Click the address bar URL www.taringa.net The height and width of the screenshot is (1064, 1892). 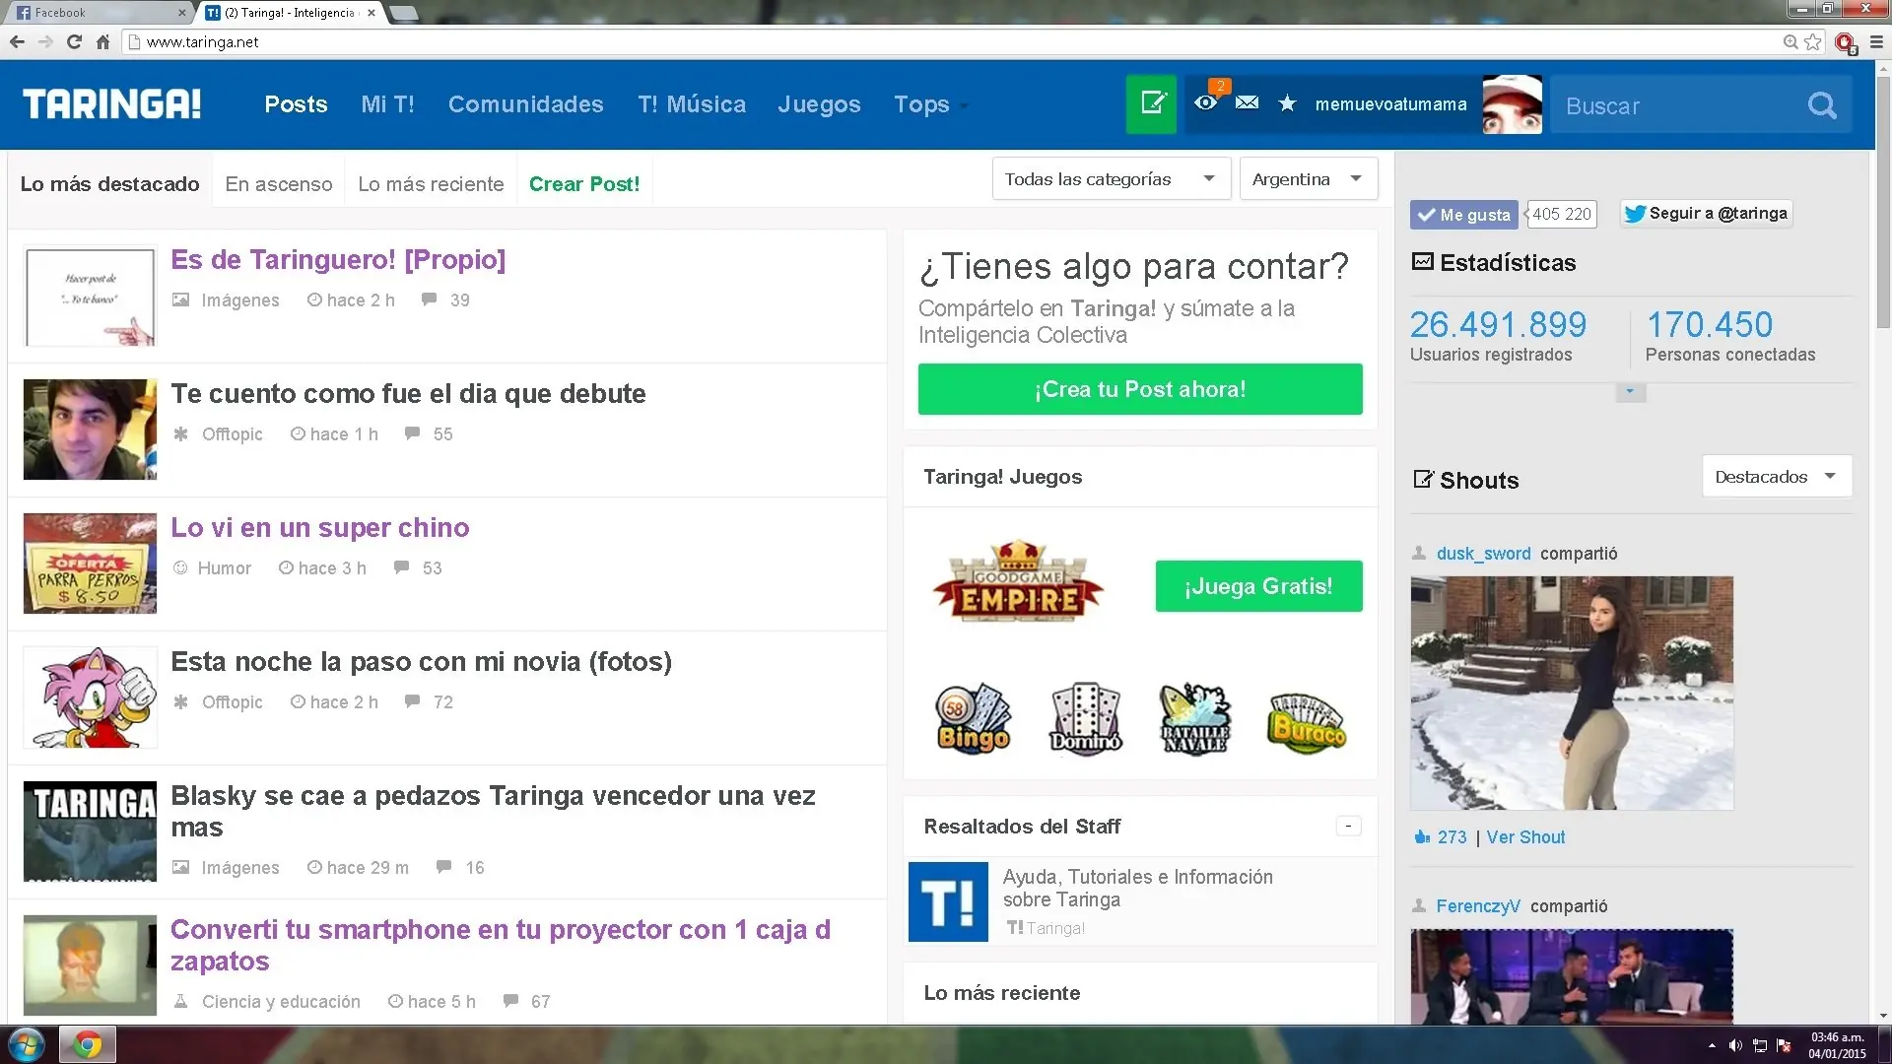coord(202,41)
